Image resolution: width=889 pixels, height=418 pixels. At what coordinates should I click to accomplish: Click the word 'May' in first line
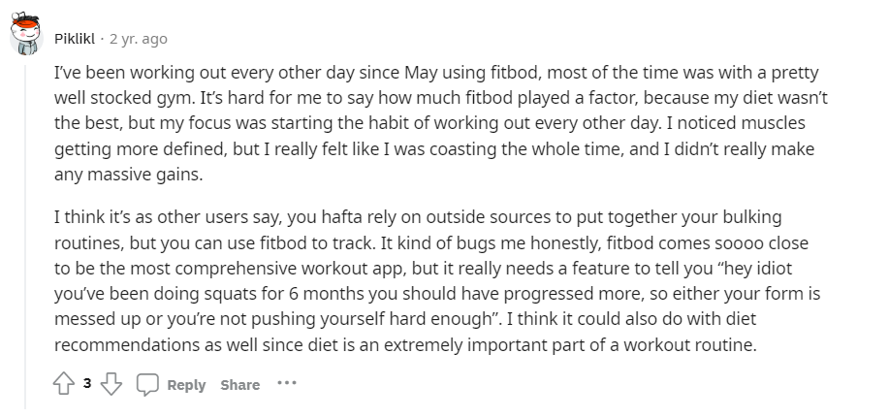pyautogui.click(x=420, y=73)
